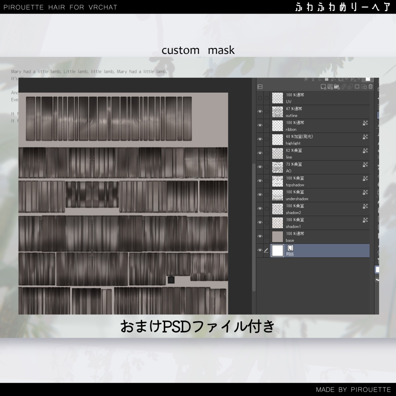Viewport: 396px width, 396px height.
Task: Hide the line layer
Action: click(x=260, y=153)
